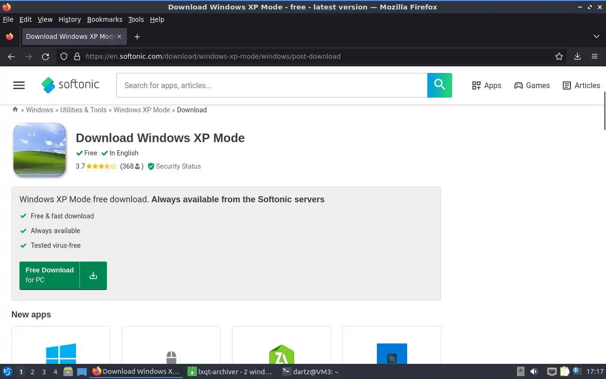Screen dimensions: 606x379
Task: Open the mouse icon new app card
Action: click(171, 345)
